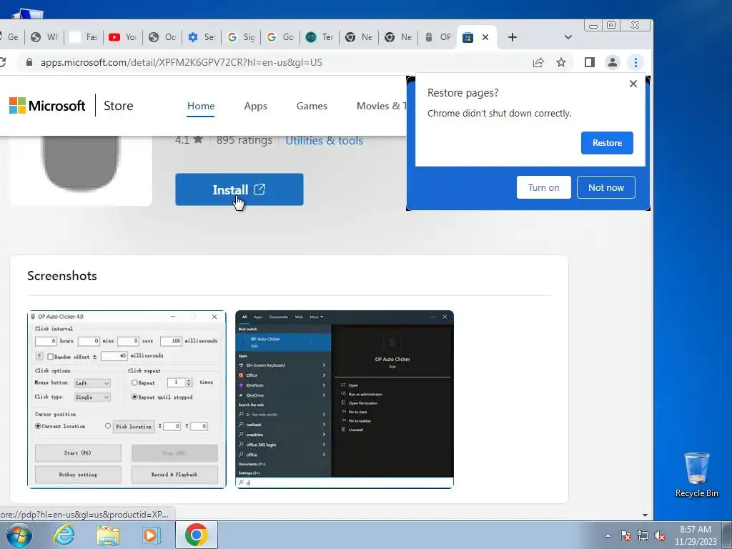
Task: Switch to the Google Sign in tab
Action: tap(241, 37)
